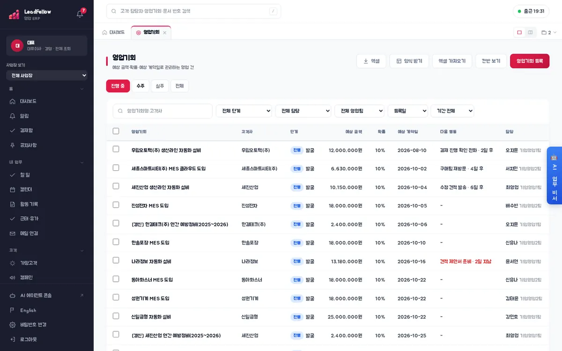This screenshot has width=562, height=351.
Task: Toggle the select-all header checkbox
Action: 116,131
